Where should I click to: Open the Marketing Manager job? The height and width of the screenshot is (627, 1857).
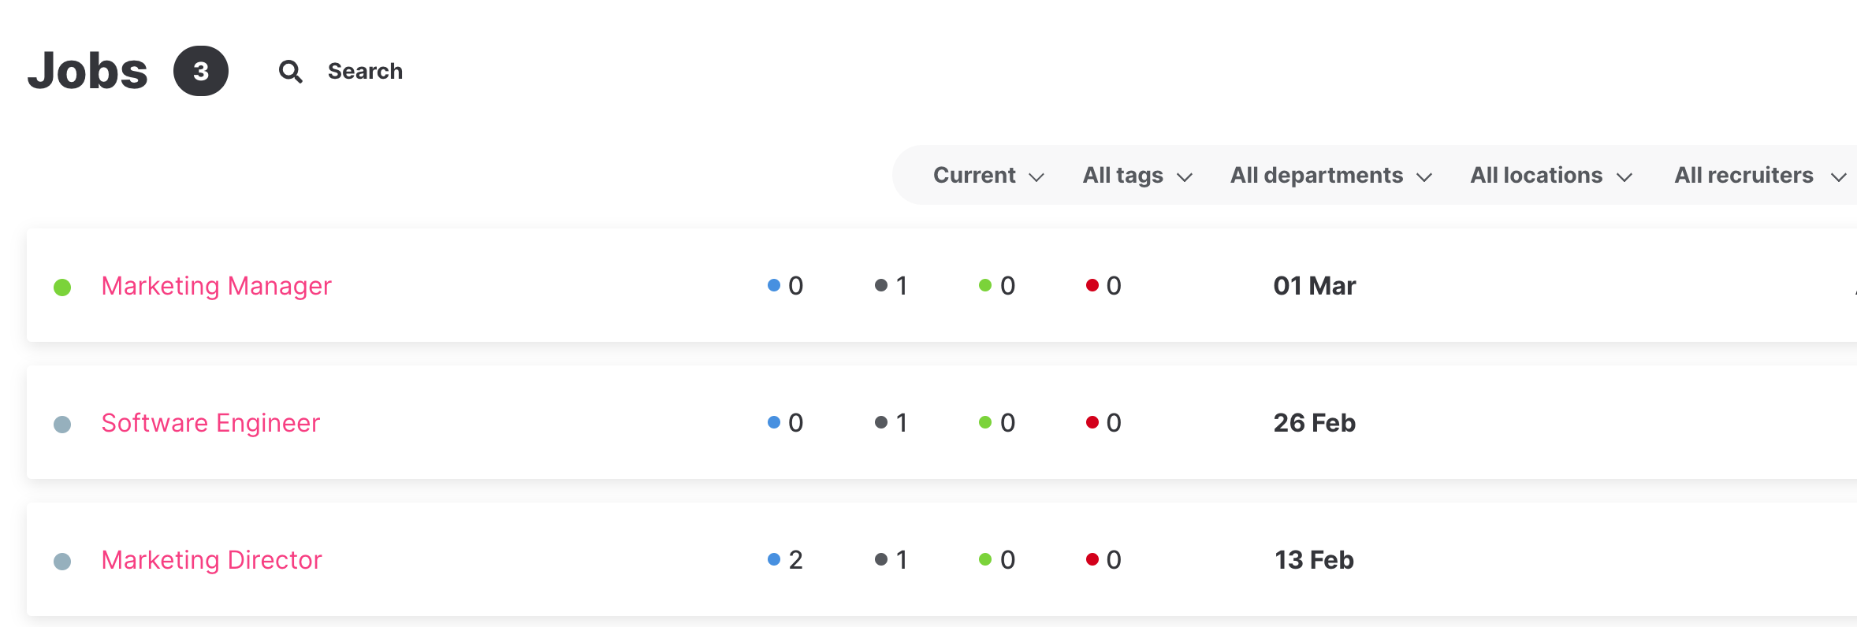[x=217, y=286]
